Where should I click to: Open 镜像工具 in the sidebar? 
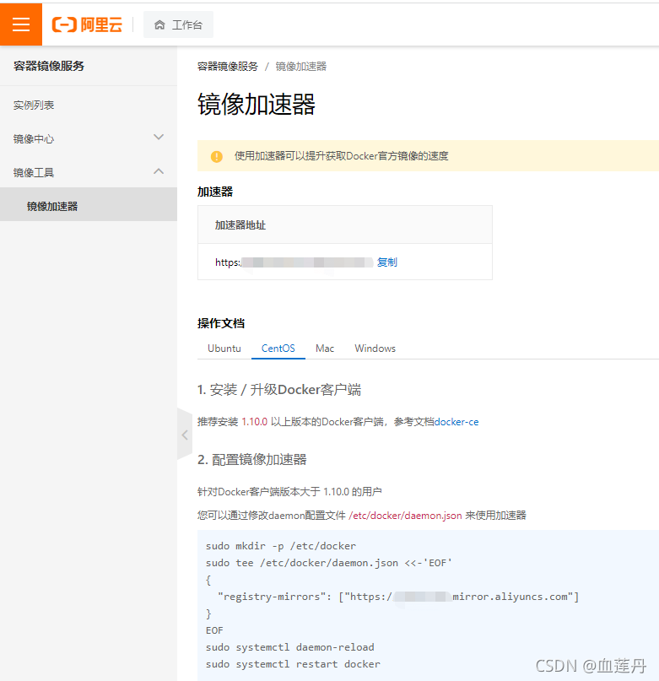[x=34, y=173]
